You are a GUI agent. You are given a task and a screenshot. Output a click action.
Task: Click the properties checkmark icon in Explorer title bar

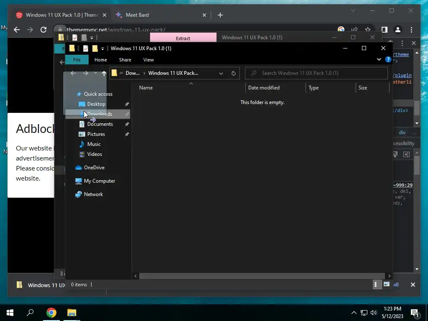pyautogui.click(x=85, y=48)
